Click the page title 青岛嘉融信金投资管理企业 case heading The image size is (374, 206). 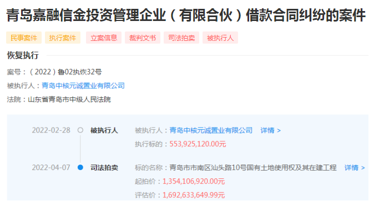(186, 15)
